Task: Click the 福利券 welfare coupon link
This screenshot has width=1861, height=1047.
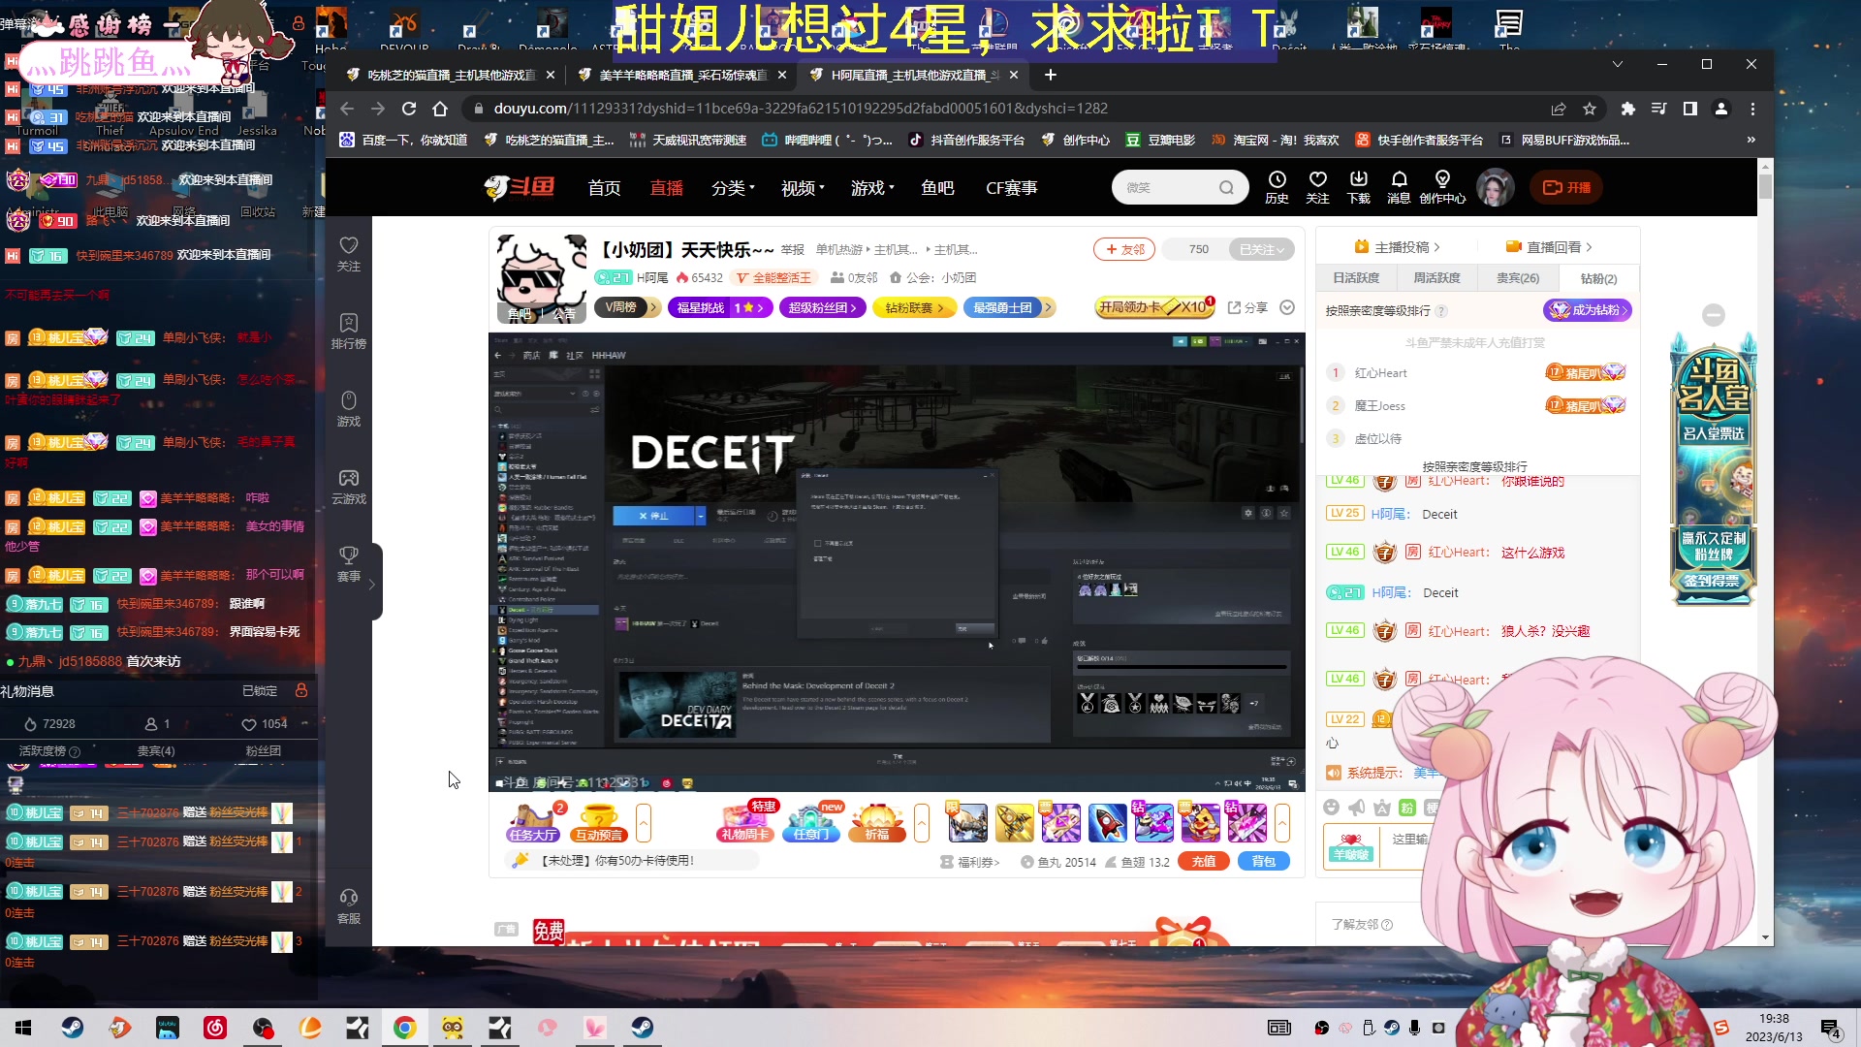Action: click(x=969, y=862)
